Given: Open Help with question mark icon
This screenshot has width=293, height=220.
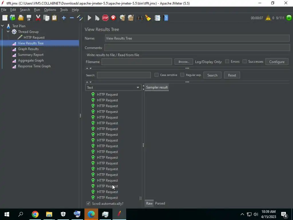Looking at the screenshot, I should click(x=166, y=18).
